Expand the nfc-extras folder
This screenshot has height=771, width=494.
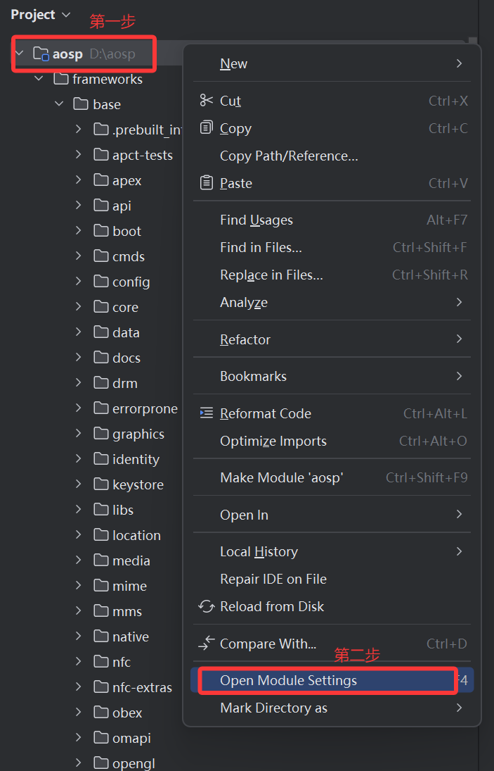pos(79,687)
